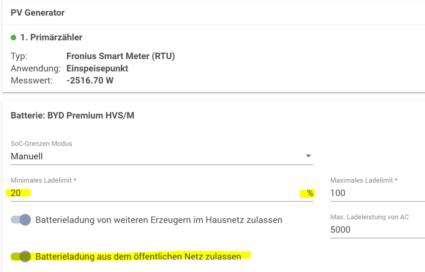The height and width of the screenshot is (272, 425).
Task: Click label Batterieladung aus dem öffentlichen Netz zulassen
Action: pyautogui.click(x=138, y=256)
